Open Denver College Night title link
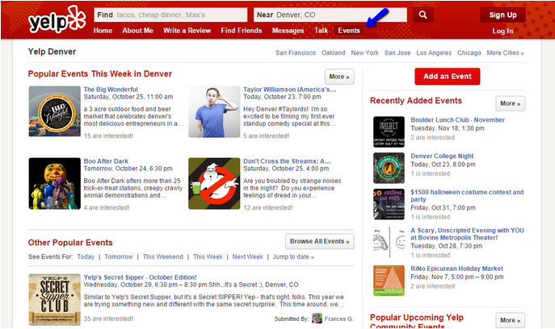 coord(442,156)
